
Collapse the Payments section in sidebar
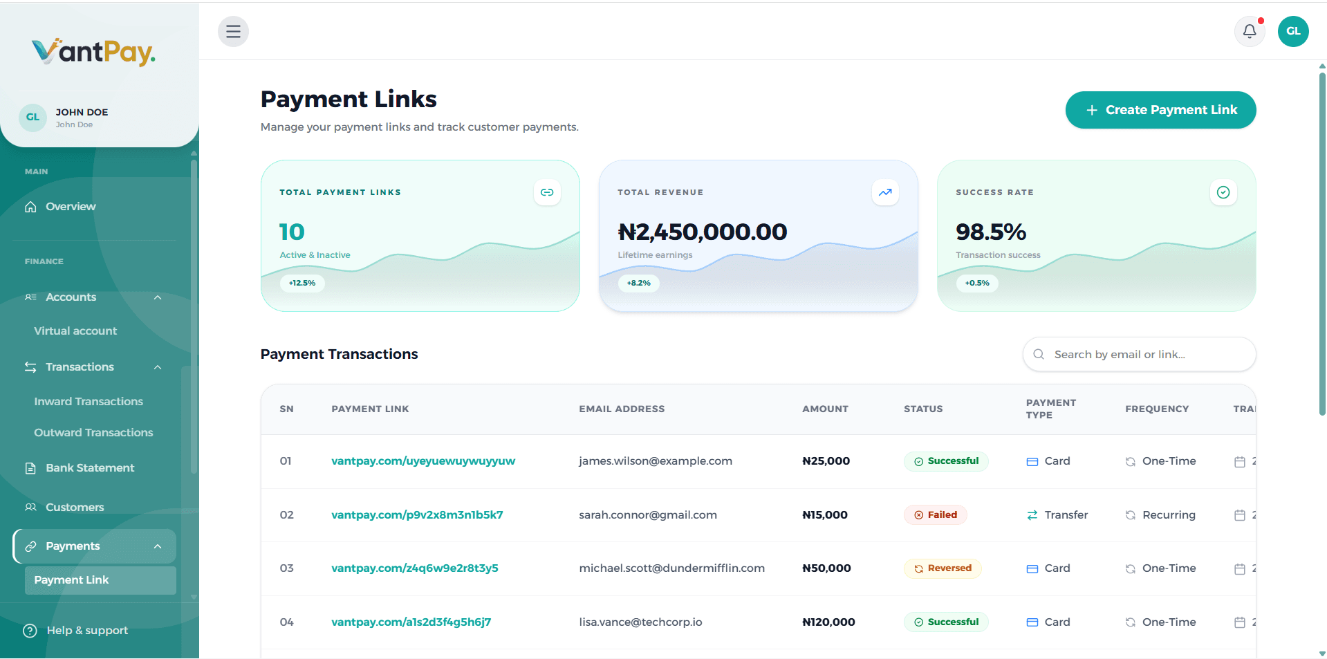click(x=160, y=546)
